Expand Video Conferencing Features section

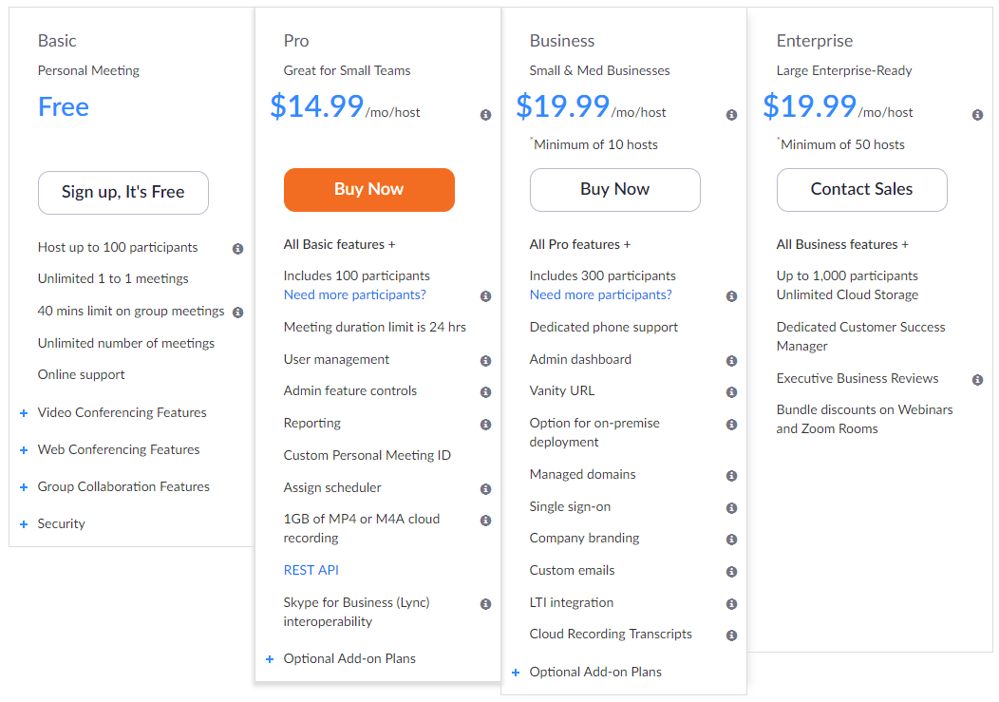click(122, 413)
